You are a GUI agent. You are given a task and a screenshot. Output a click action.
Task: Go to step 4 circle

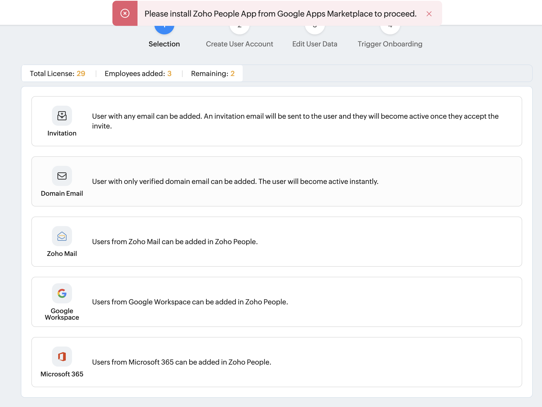[390, 30]
